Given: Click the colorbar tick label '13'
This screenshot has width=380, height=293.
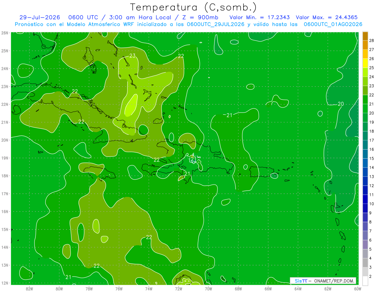Looking at the screenshot, I should pyautogui.click(x=372, y=176).
